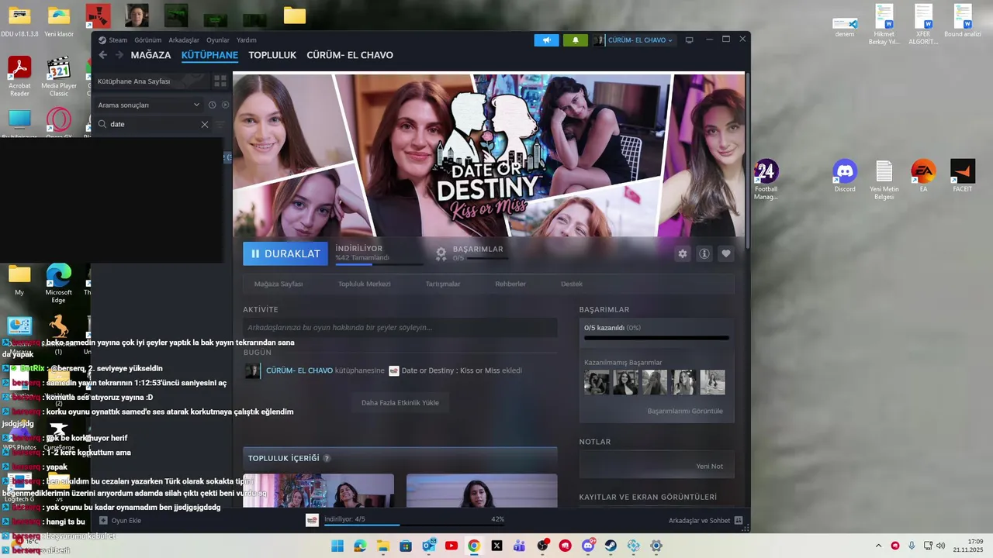Viewport: 993px width, 558px height.
Task: Open the Destek link
Action: pyautogui.click(x=572, y=284)
